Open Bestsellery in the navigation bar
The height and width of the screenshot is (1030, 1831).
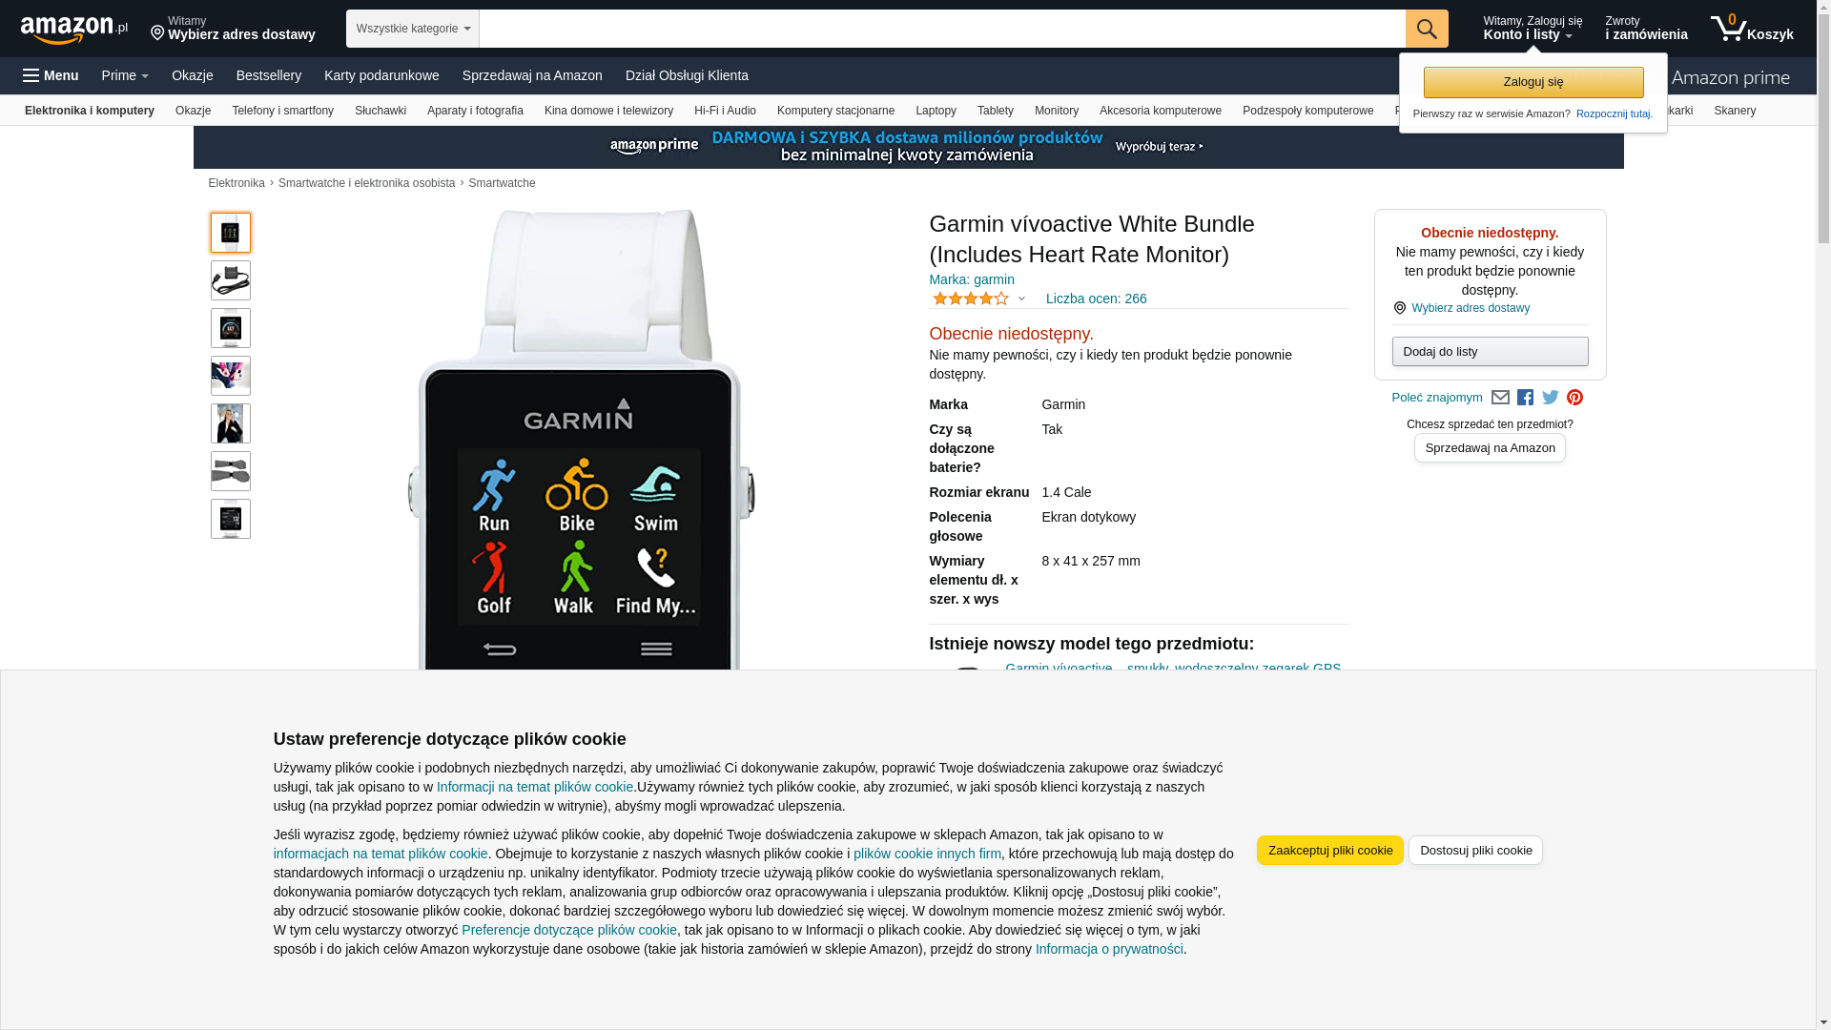(269, 75)
